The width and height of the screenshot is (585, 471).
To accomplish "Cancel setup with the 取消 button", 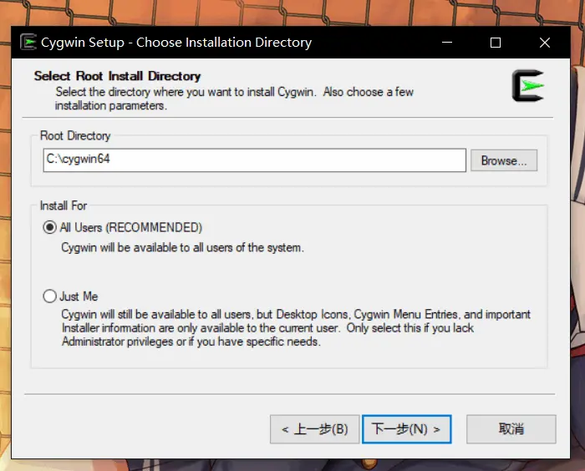I will (511, 429).
